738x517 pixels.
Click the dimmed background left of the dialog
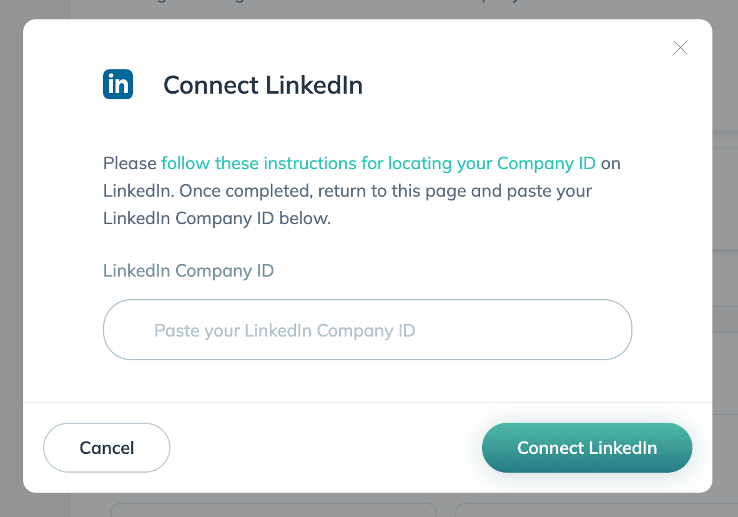pyautogui.click(x=11, y=259)
